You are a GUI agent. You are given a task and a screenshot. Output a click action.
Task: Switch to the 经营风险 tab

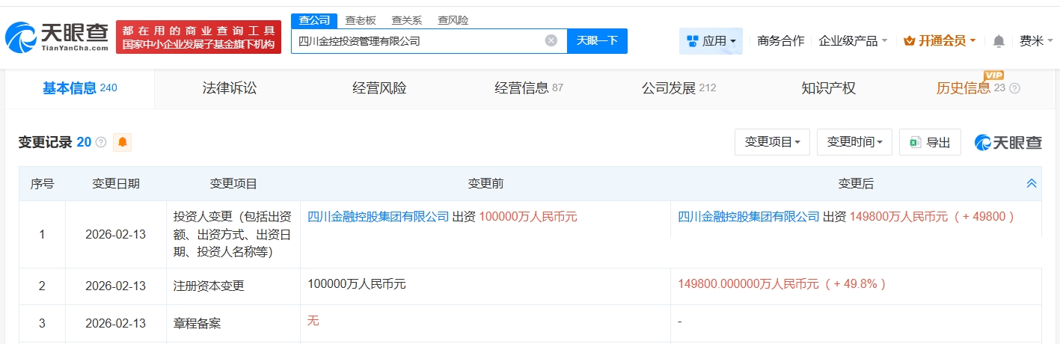point(379,88)
